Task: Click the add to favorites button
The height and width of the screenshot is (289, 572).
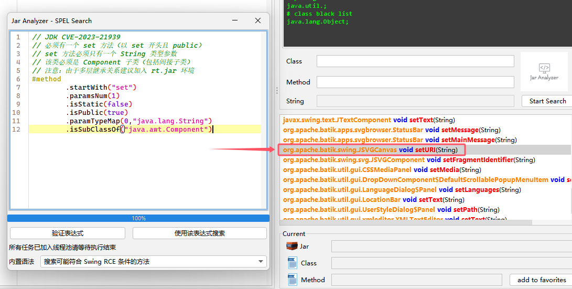Action: click(541, 280)
